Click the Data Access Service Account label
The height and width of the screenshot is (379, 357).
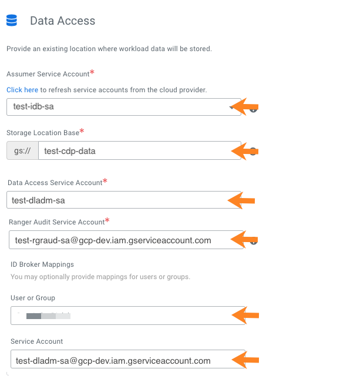55,183
